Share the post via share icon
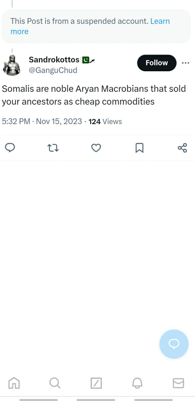 coord(182,148)
